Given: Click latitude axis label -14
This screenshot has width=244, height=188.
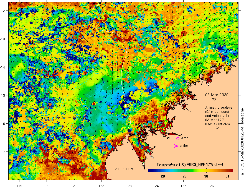Looking at the screenshot, I should [3, 67].
